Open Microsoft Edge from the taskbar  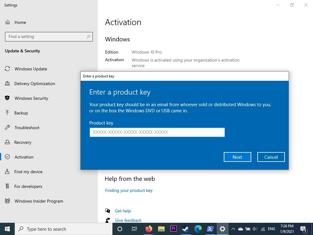coord(198,229)
